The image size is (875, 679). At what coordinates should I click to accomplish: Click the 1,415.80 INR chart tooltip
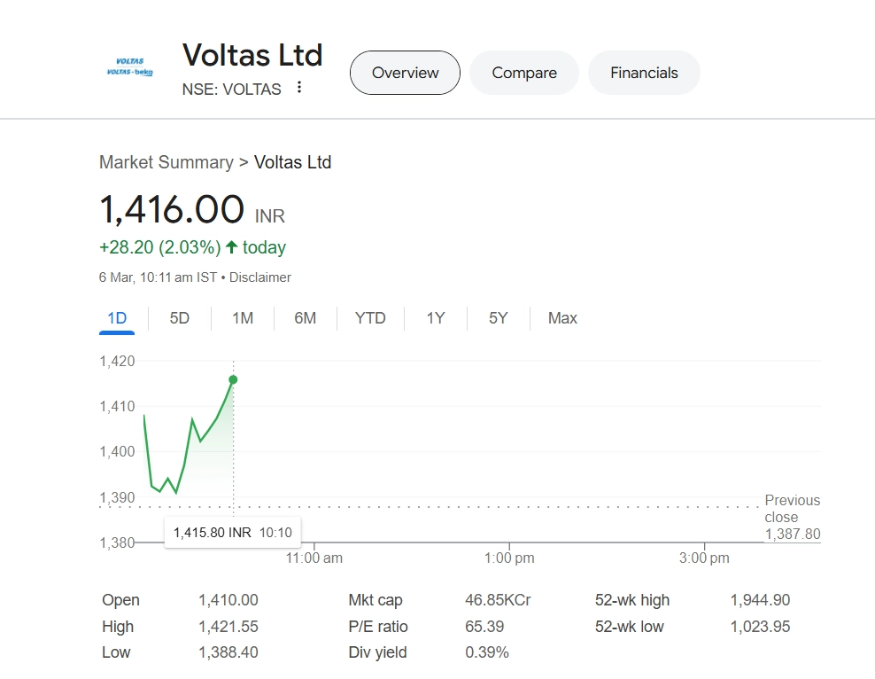233,533
